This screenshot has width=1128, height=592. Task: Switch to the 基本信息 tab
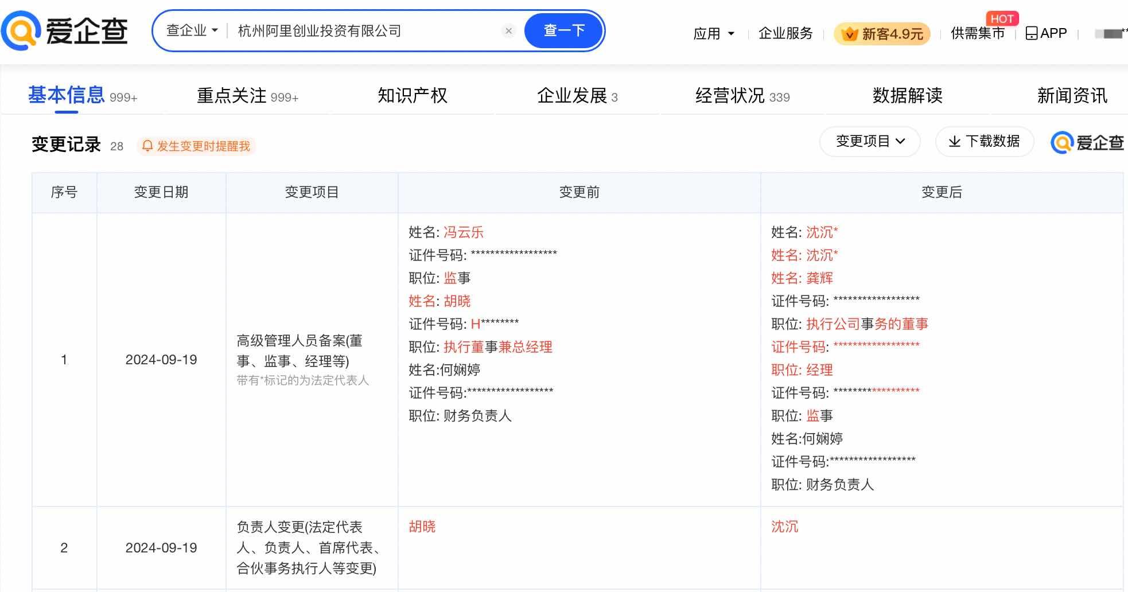[83, 96]
